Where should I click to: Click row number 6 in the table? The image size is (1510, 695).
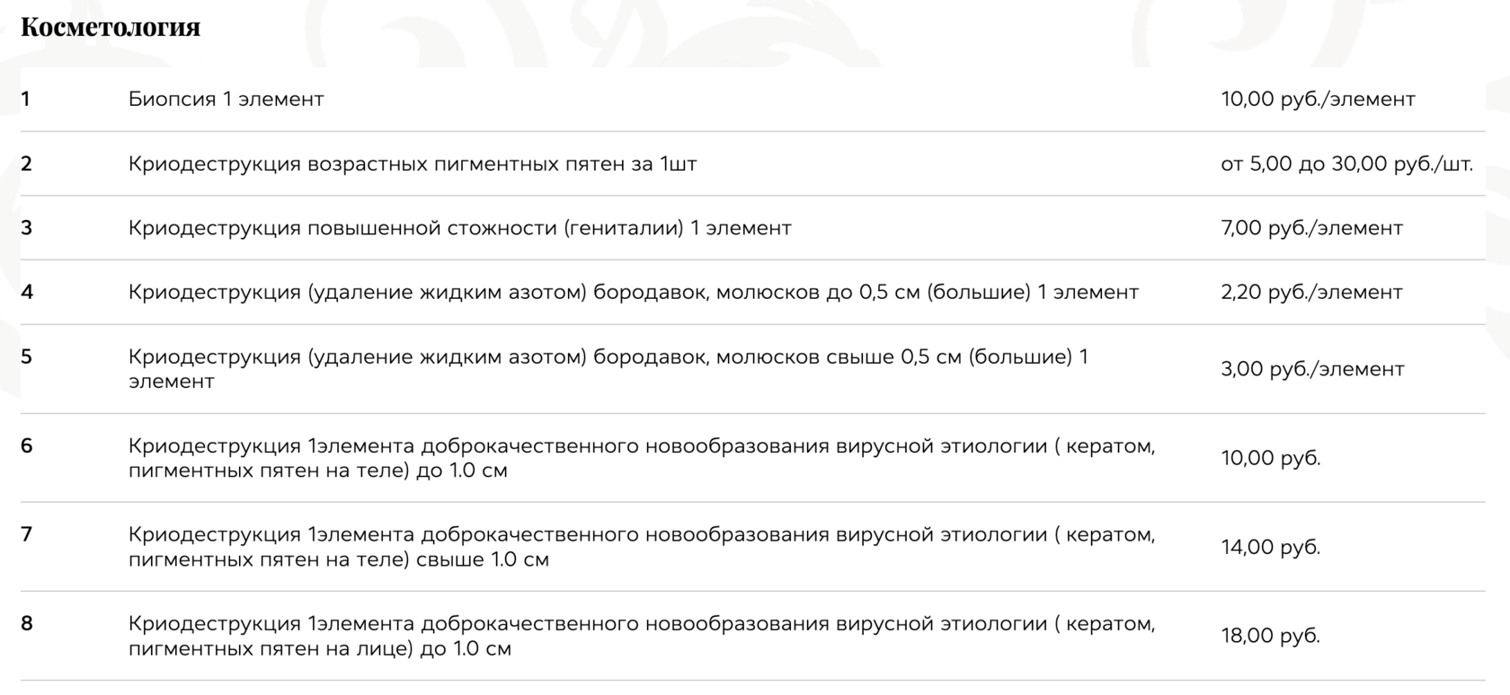[27, 445]
